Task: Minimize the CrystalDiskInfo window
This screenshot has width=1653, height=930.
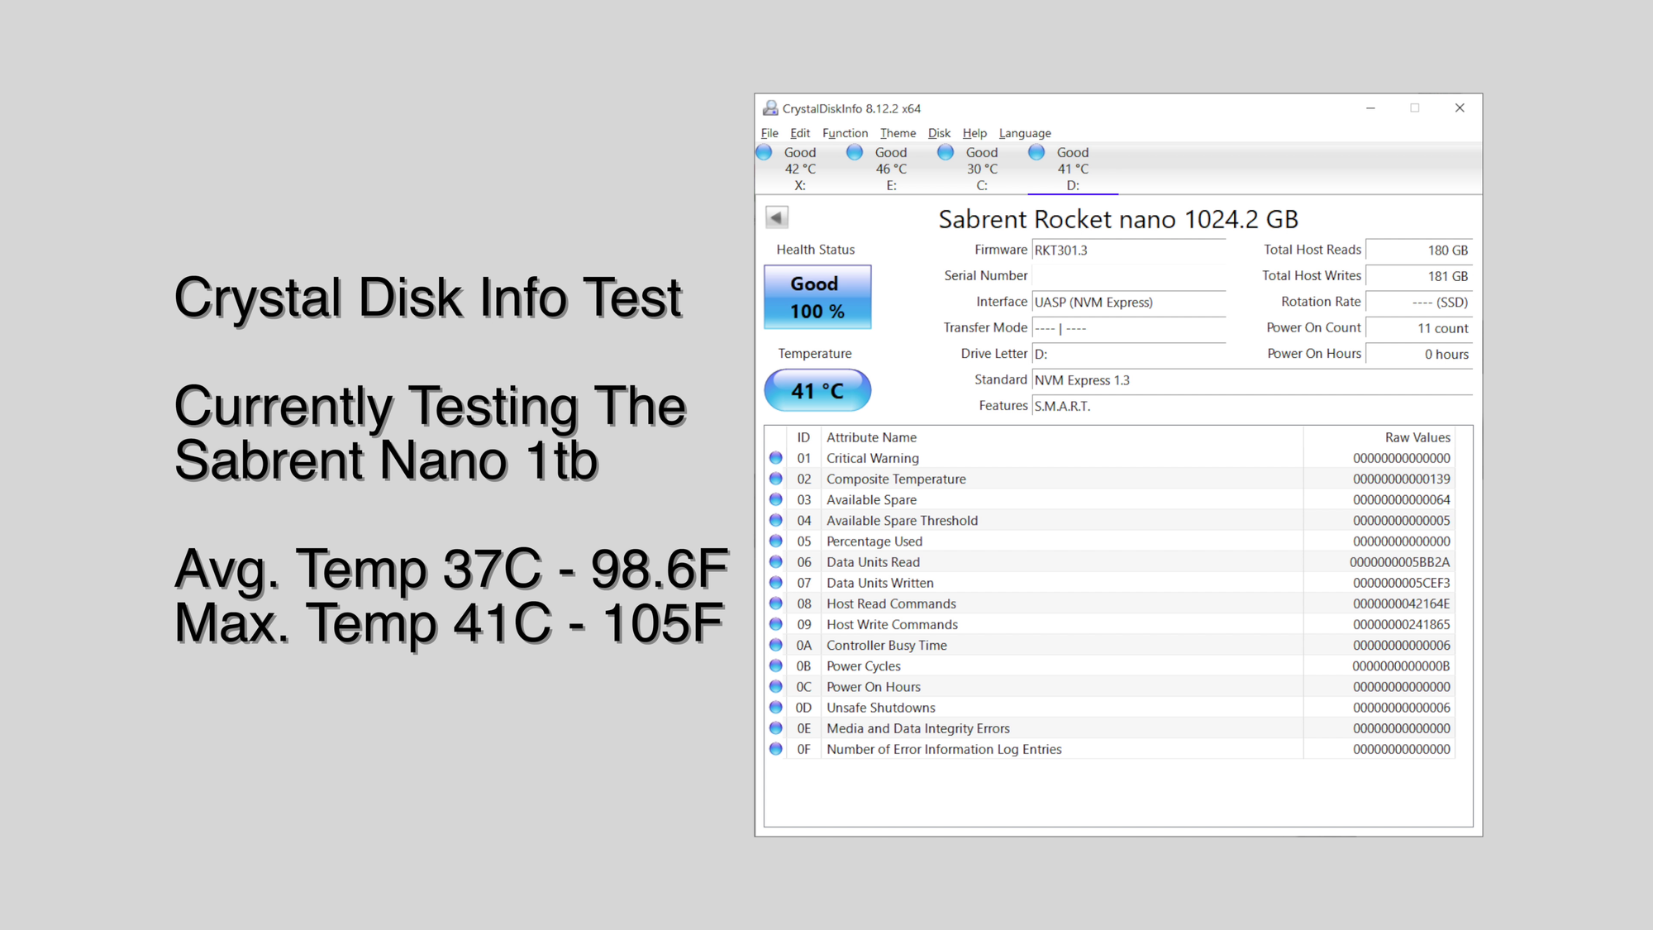Action: tap(1370, 108)
